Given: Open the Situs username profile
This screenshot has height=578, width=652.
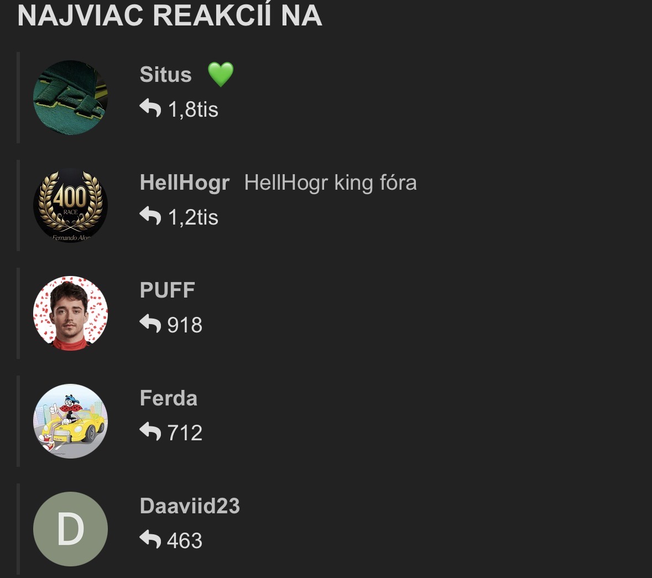Looking at the screenshot, I should [165, 75].
